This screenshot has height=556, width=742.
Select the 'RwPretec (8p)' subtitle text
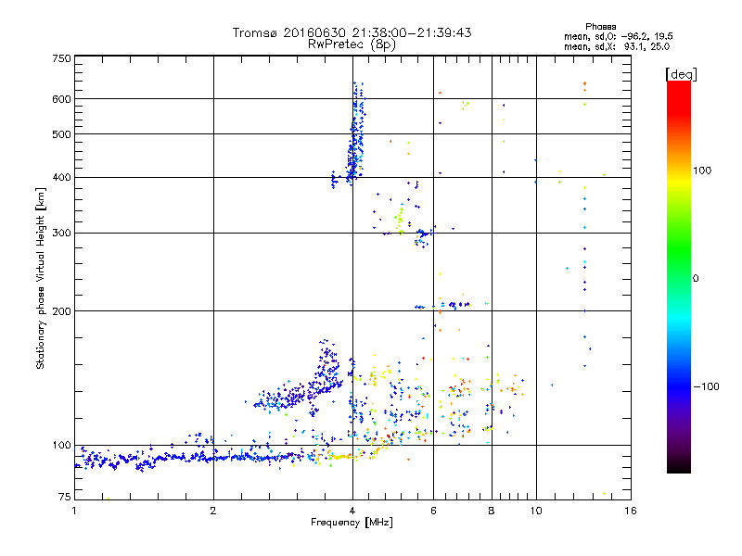352,44
